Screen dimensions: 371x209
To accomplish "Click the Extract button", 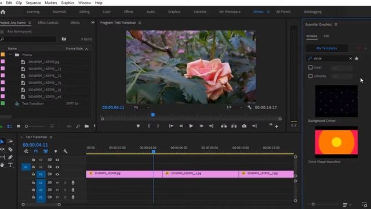I will 234,126.
